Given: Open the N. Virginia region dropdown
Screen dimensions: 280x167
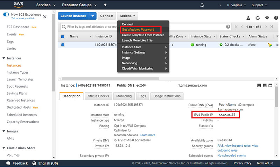Looking at the screenshot, I should pyautogui.click(x=237, y=5).
